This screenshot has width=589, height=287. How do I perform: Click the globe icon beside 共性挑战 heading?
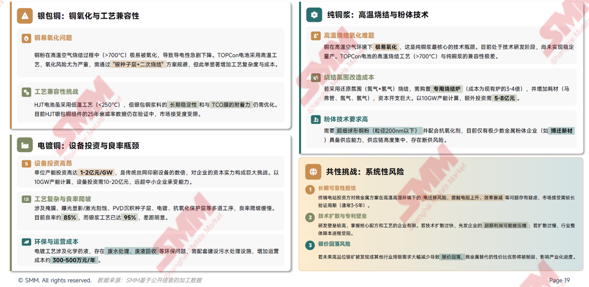click(x=313, y=172)
